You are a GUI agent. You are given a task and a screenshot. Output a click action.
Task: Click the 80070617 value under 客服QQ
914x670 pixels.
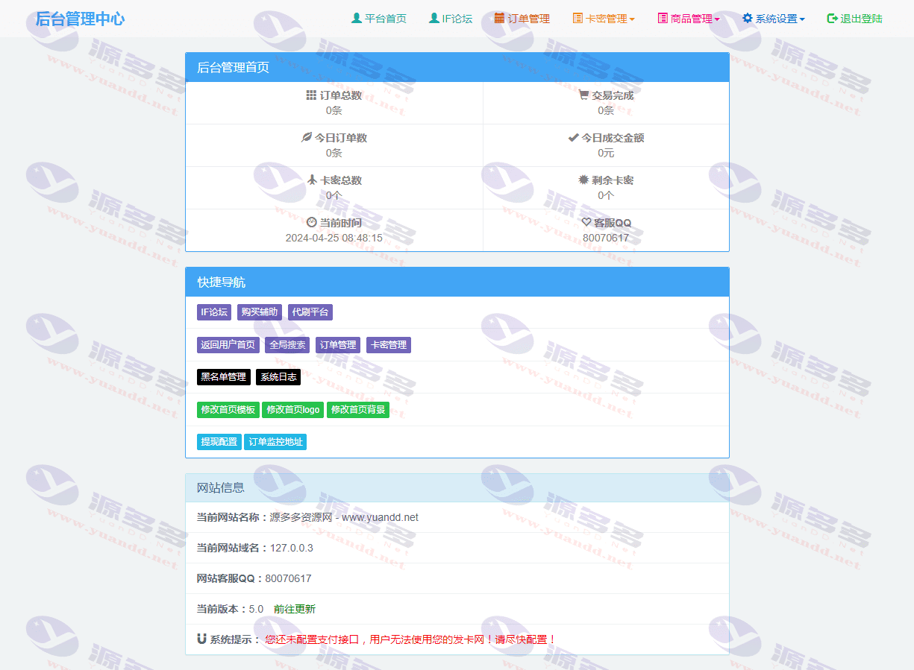[606, 238]
